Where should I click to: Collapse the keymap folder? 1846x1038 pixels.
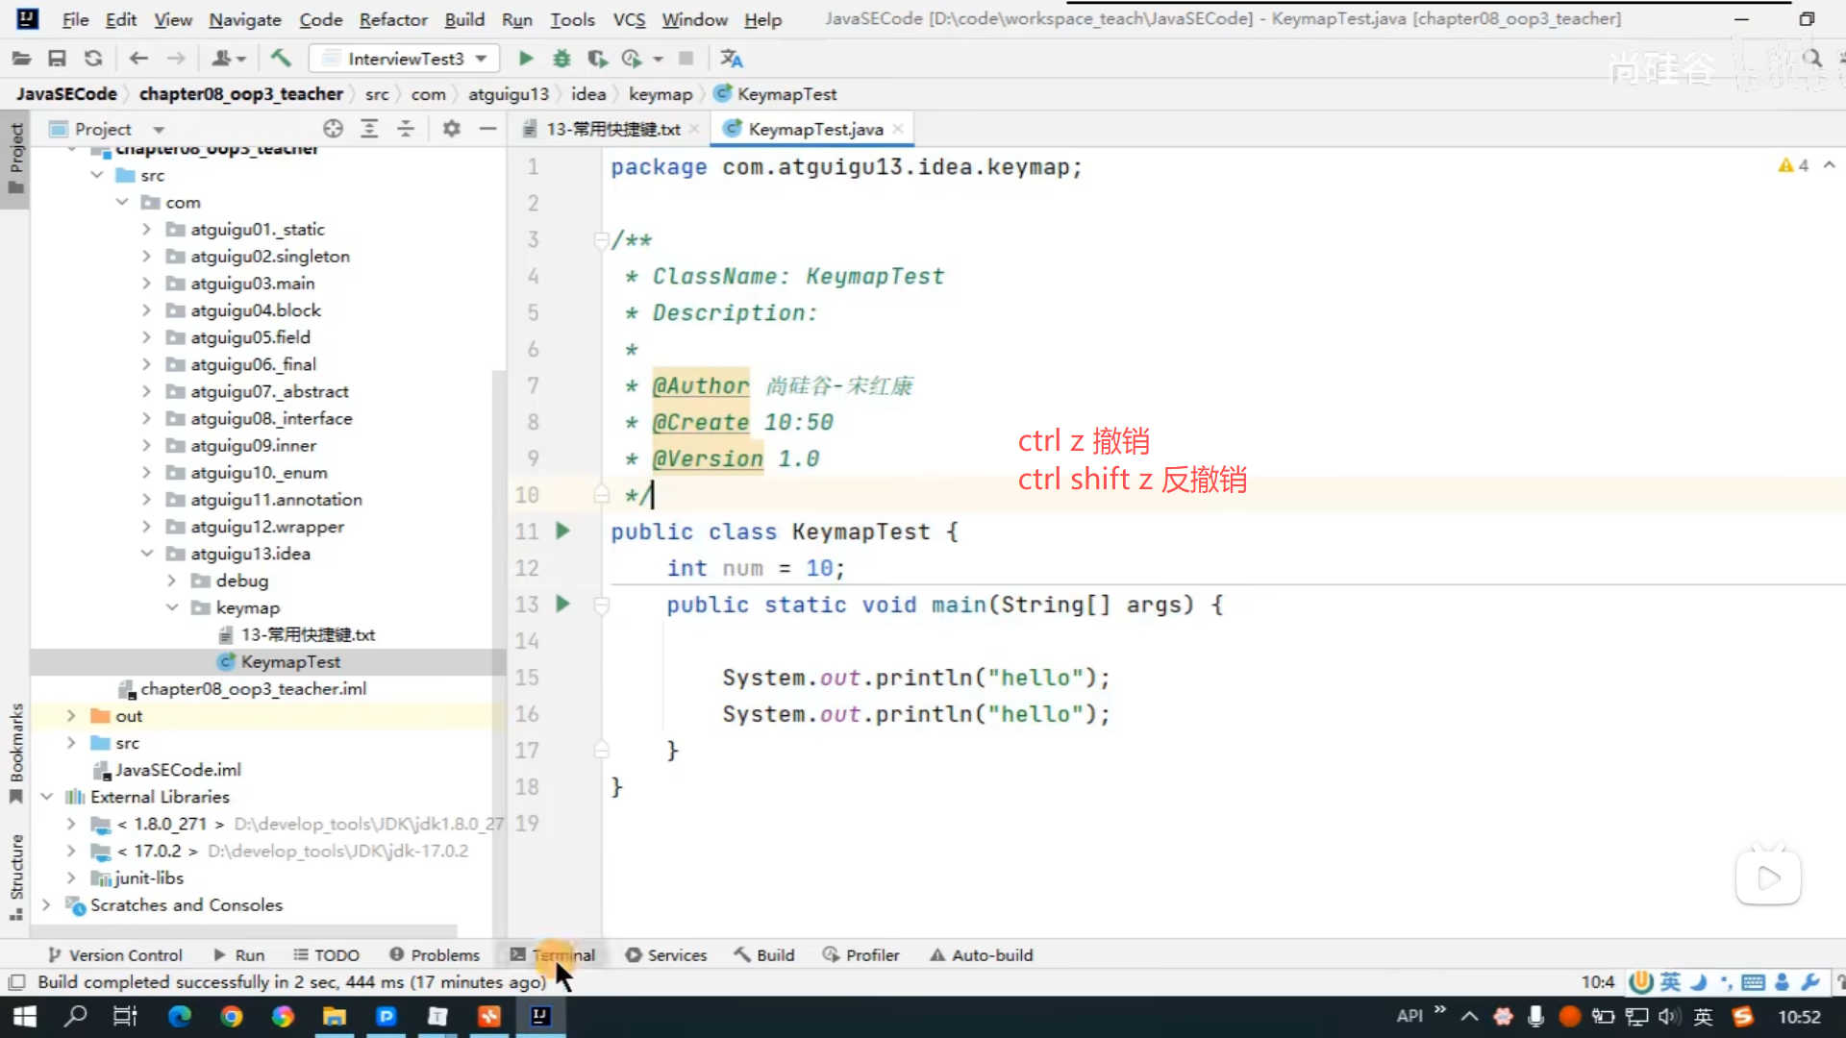(x=172, y=607)
